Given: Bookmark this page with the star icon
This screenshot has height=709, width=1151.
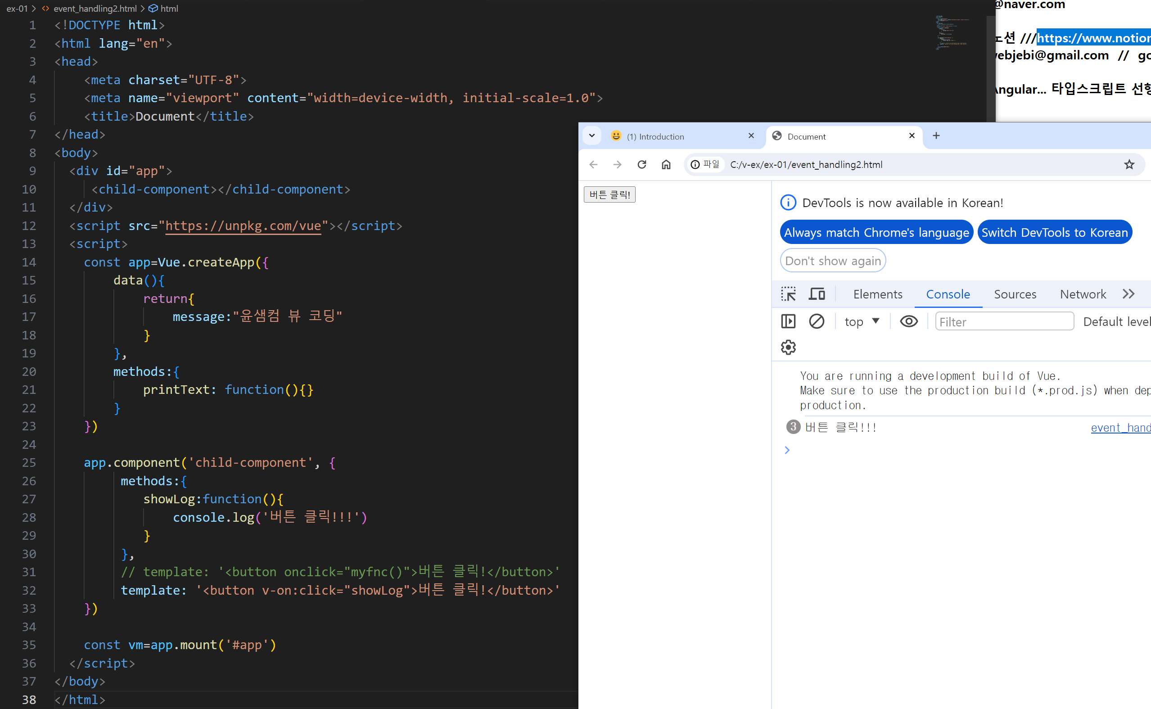Looking at the screenshot, I should click(x=1129, y=165).
